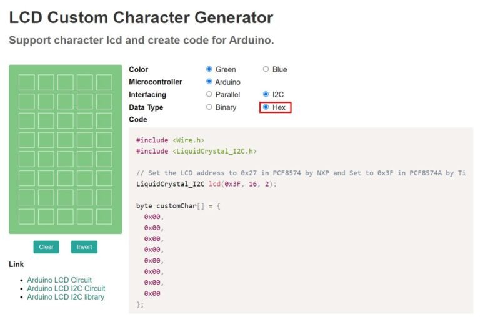Open the Arduino LCD Circuit link
The width and height of the screenshot is (480, 317).
[x=59, y=280]
